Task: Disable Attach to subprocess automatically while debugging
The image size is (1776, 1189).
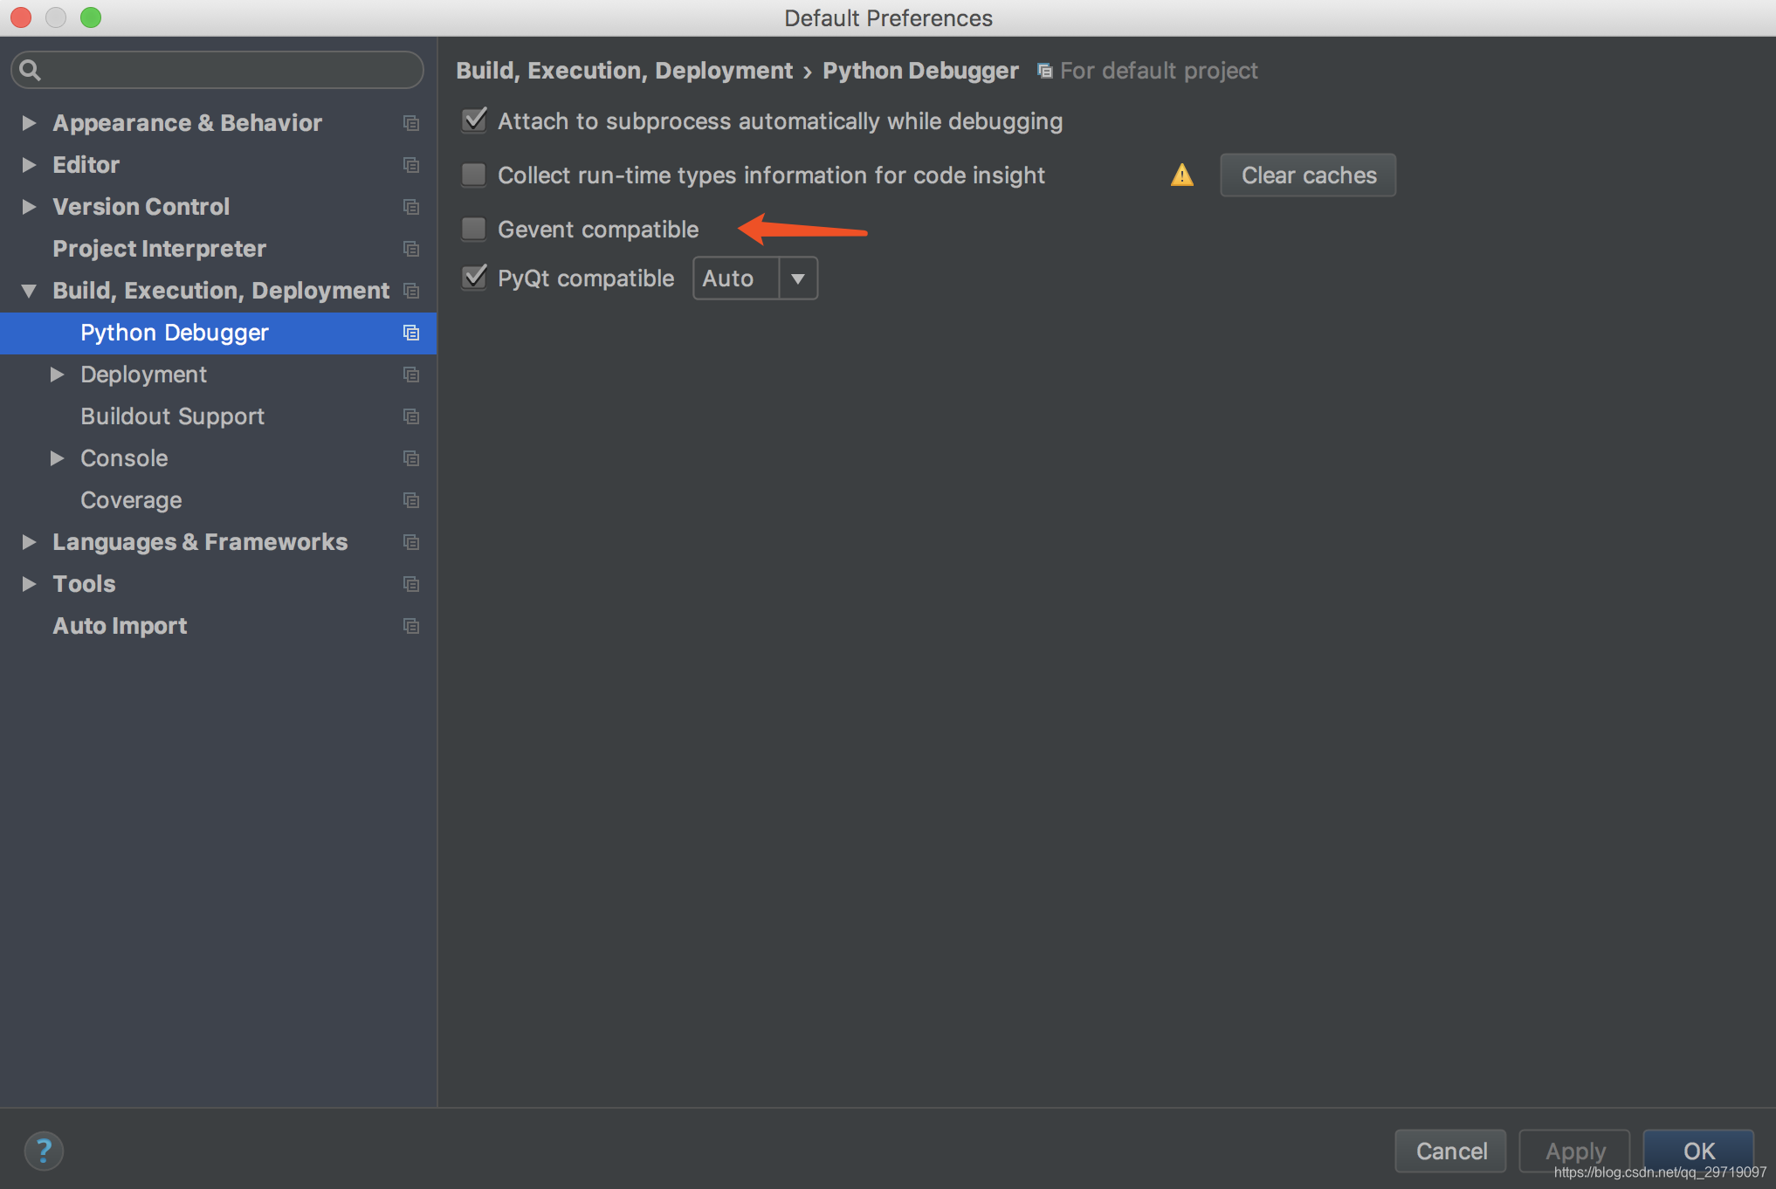Action: point(473,121)
